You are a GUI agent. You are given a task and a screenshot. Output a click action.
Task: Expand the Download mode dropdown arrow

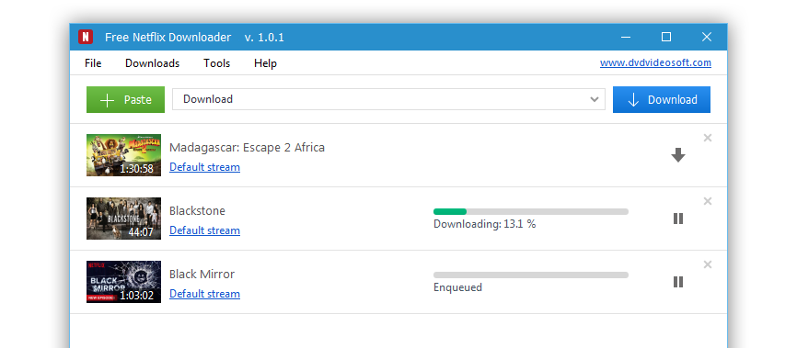pos(595,99)
